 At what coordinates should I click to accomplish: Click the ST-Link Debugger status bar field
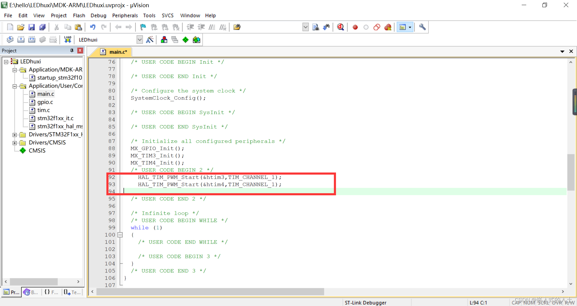365,302
